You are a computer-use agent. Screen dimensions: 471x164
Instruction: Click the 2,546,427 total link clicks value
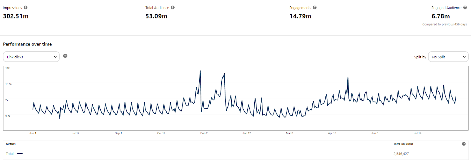pos(401,154)
